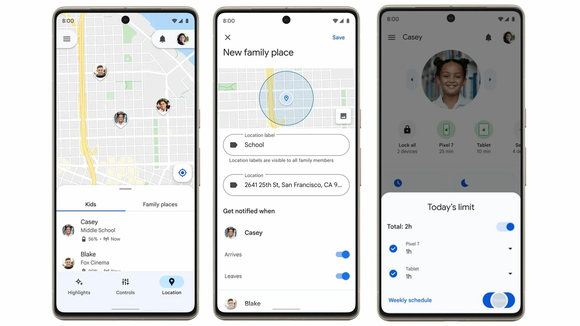Viewport: 580px width, 326px height.
Task: Tap the current location crosshair icon
Action: tap(182, 172)
